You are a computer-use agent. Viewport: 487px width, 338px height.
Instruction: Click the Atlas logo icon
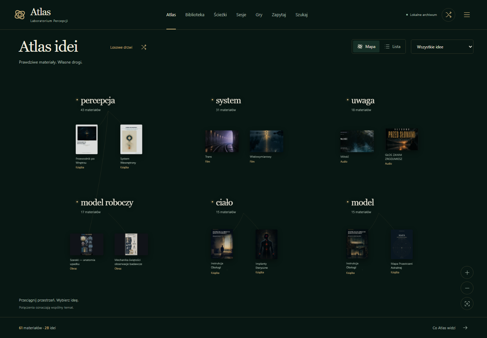20,15
